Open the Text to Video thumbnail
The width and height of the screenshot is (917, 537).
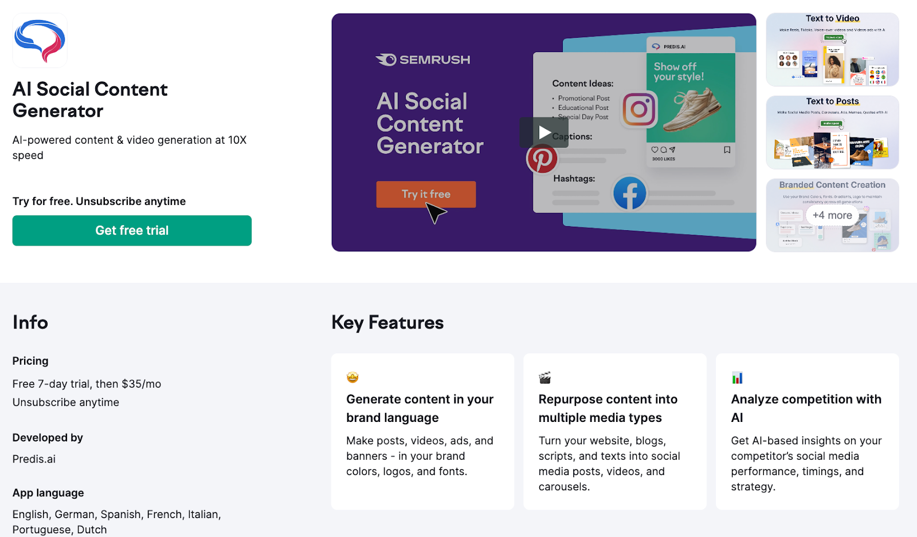pos(832,50)
